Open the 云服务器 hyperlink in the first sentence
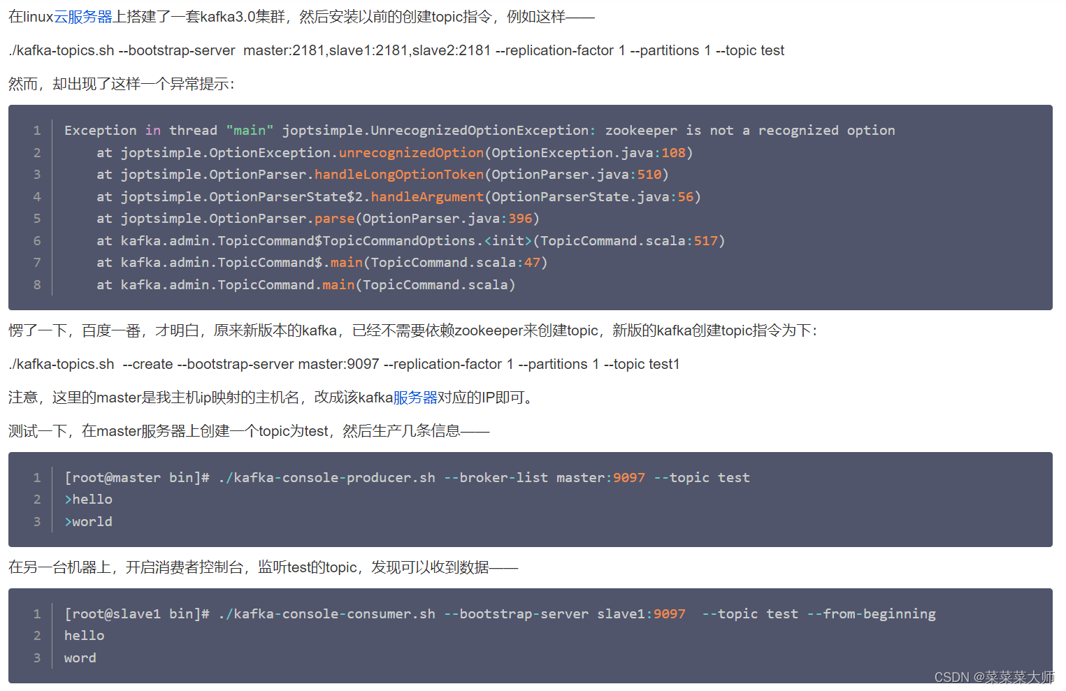The image size is (1066, 691). [x=83, y=17]
